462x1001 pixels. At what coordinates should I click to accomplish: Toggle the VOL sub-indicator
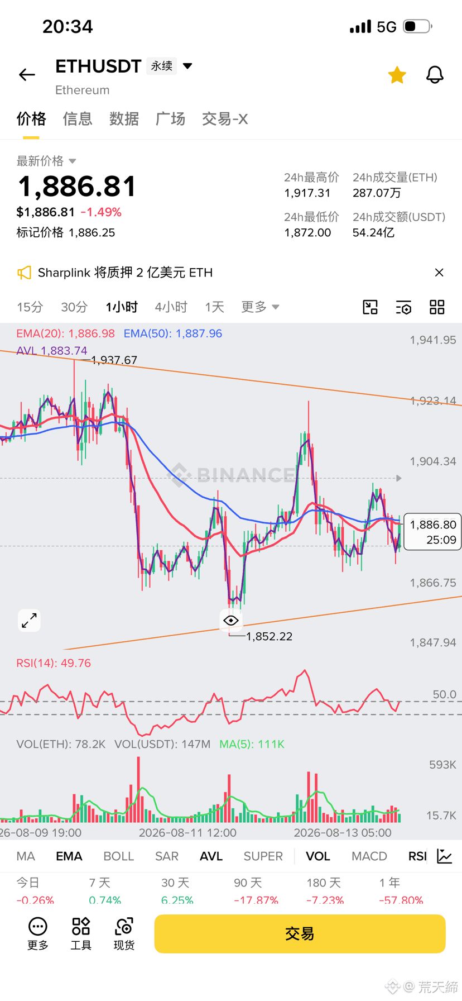[318, 856]
